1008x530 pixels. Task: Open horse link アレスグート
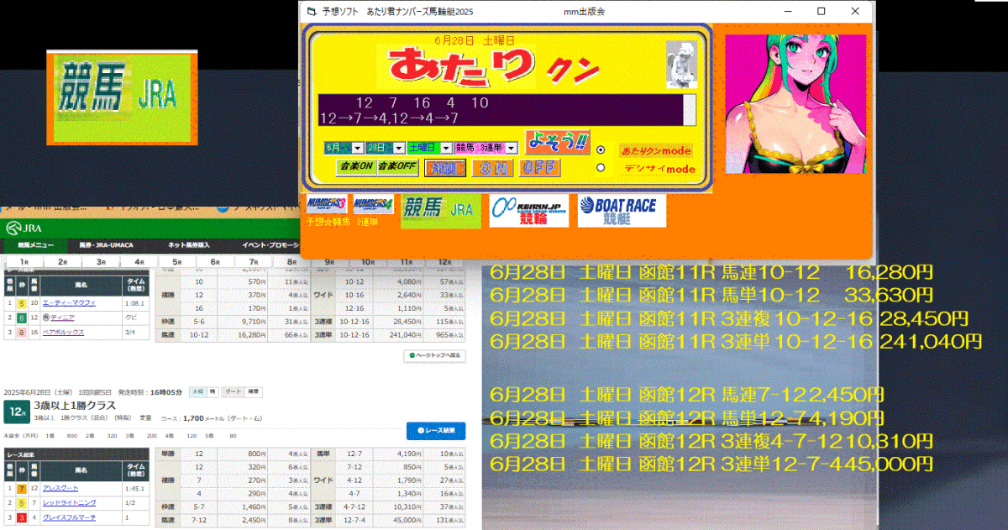[60, 488]
